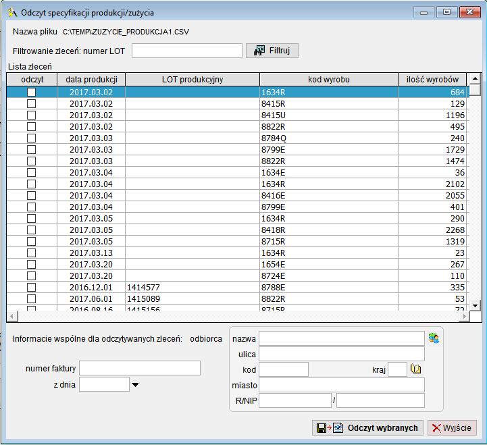Image resolution: width=487 pixels, height=445 pixels.
Task: Click the first R/NIP field
Action: [295, 400]
